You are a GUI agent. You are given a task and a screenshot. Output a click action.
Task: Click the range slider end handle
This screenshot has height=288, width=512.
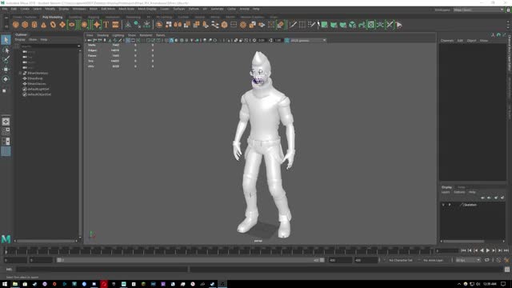point(322,260)
